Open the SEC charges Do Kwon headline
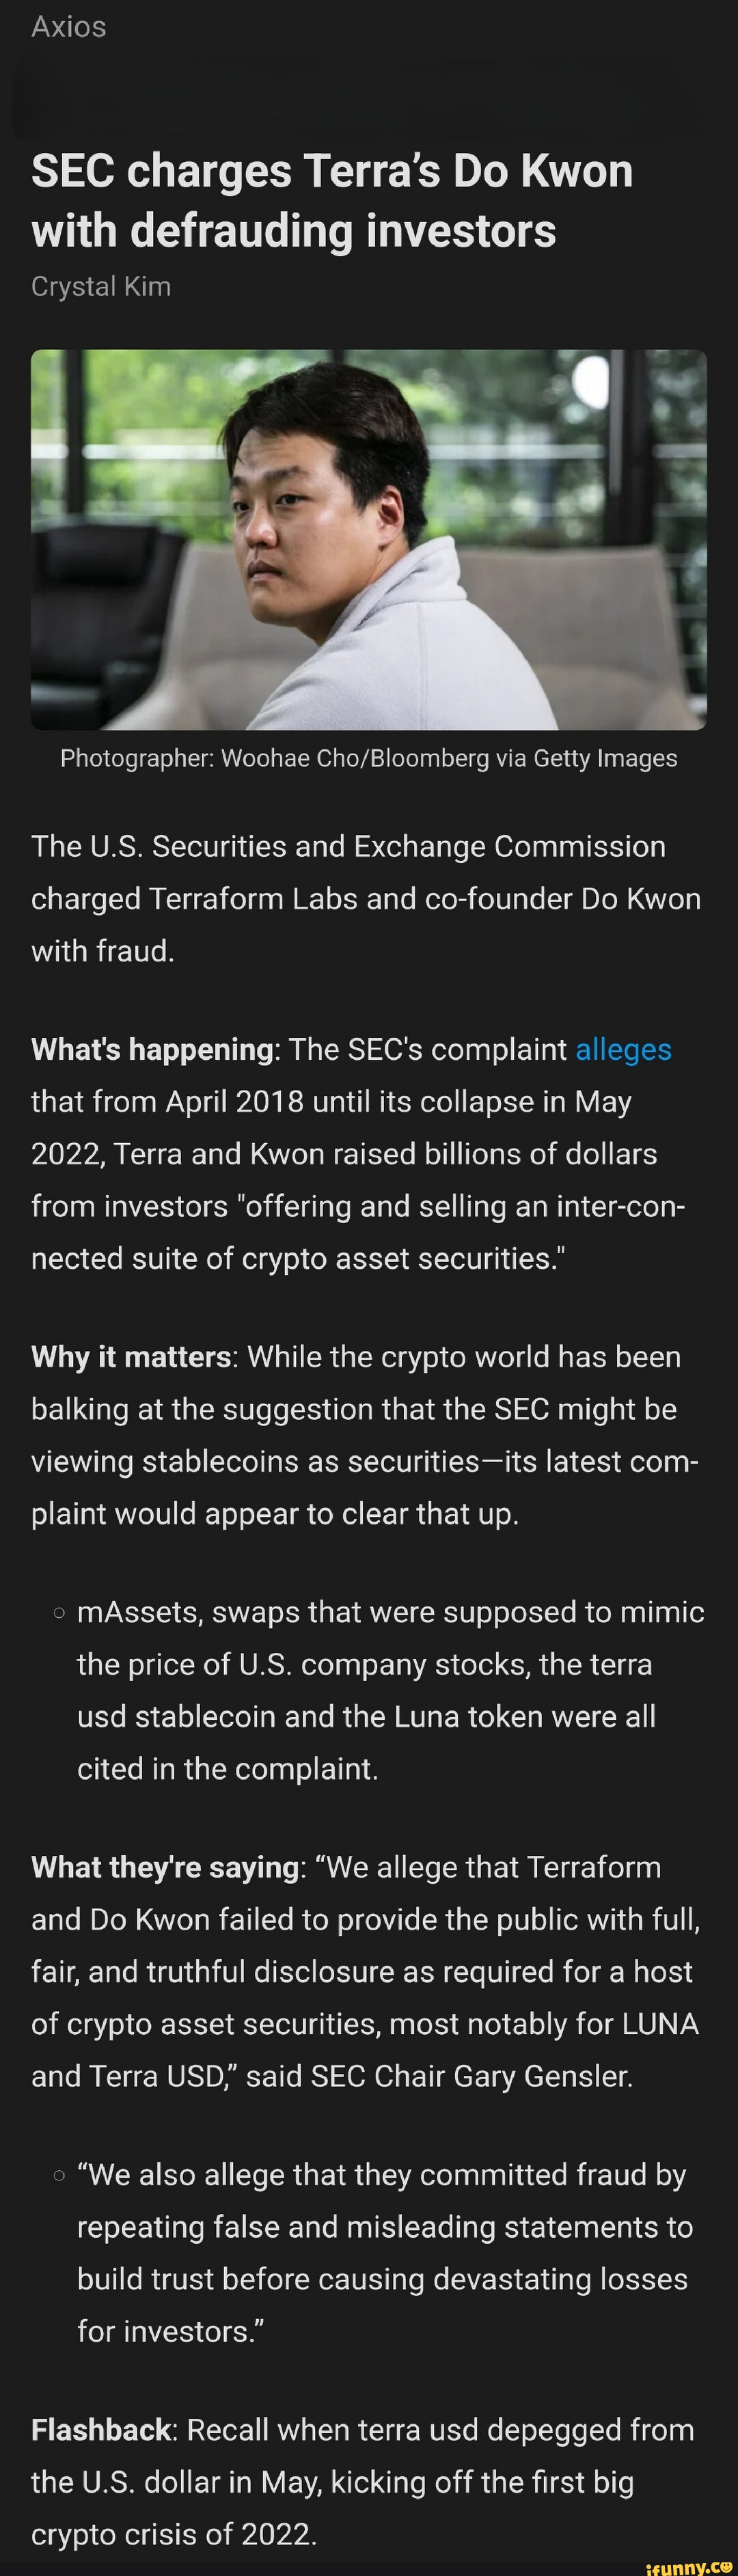The image size is (738, 2576). point(332,200)
